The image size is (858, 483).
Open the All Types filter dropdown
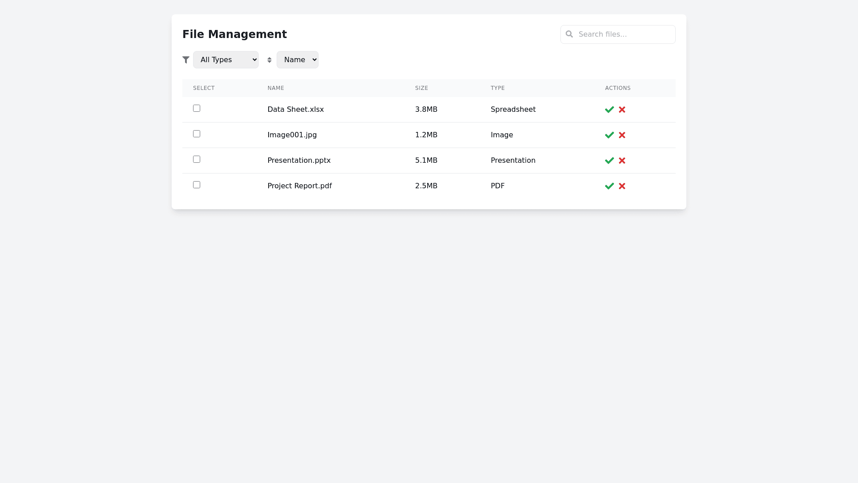pos(226,60)
